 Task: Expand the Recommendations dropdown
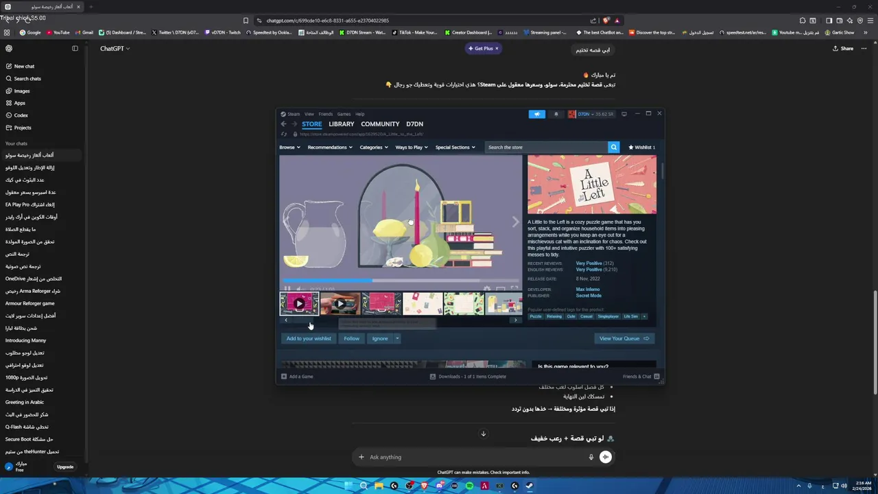point(330,147)
